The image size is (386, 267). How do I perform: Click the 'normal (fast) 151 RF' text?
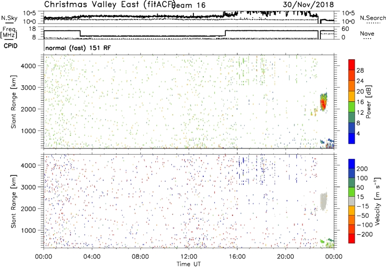point(78,48)
